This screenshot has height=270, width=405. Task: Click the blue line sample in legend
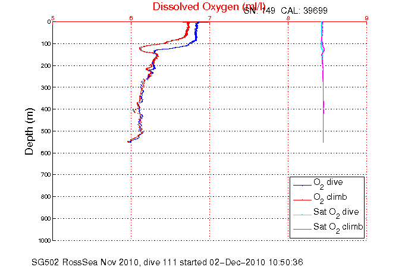tap(302, 185)
